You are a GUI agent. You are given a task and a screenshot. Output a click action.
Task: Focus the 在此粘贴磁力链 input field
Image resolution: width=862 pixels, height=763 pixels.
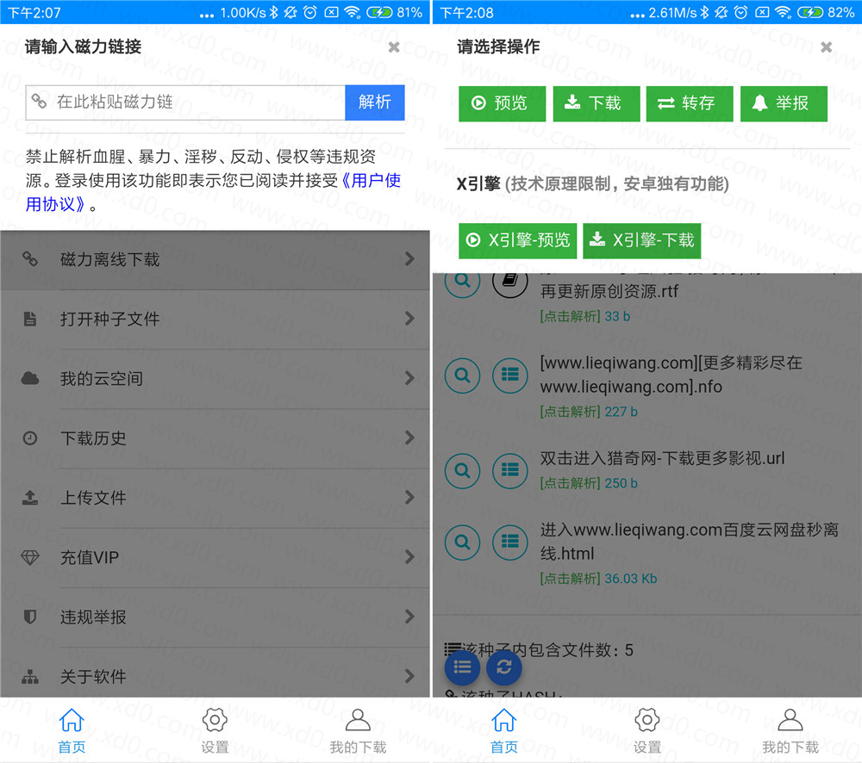pos(185,102)
